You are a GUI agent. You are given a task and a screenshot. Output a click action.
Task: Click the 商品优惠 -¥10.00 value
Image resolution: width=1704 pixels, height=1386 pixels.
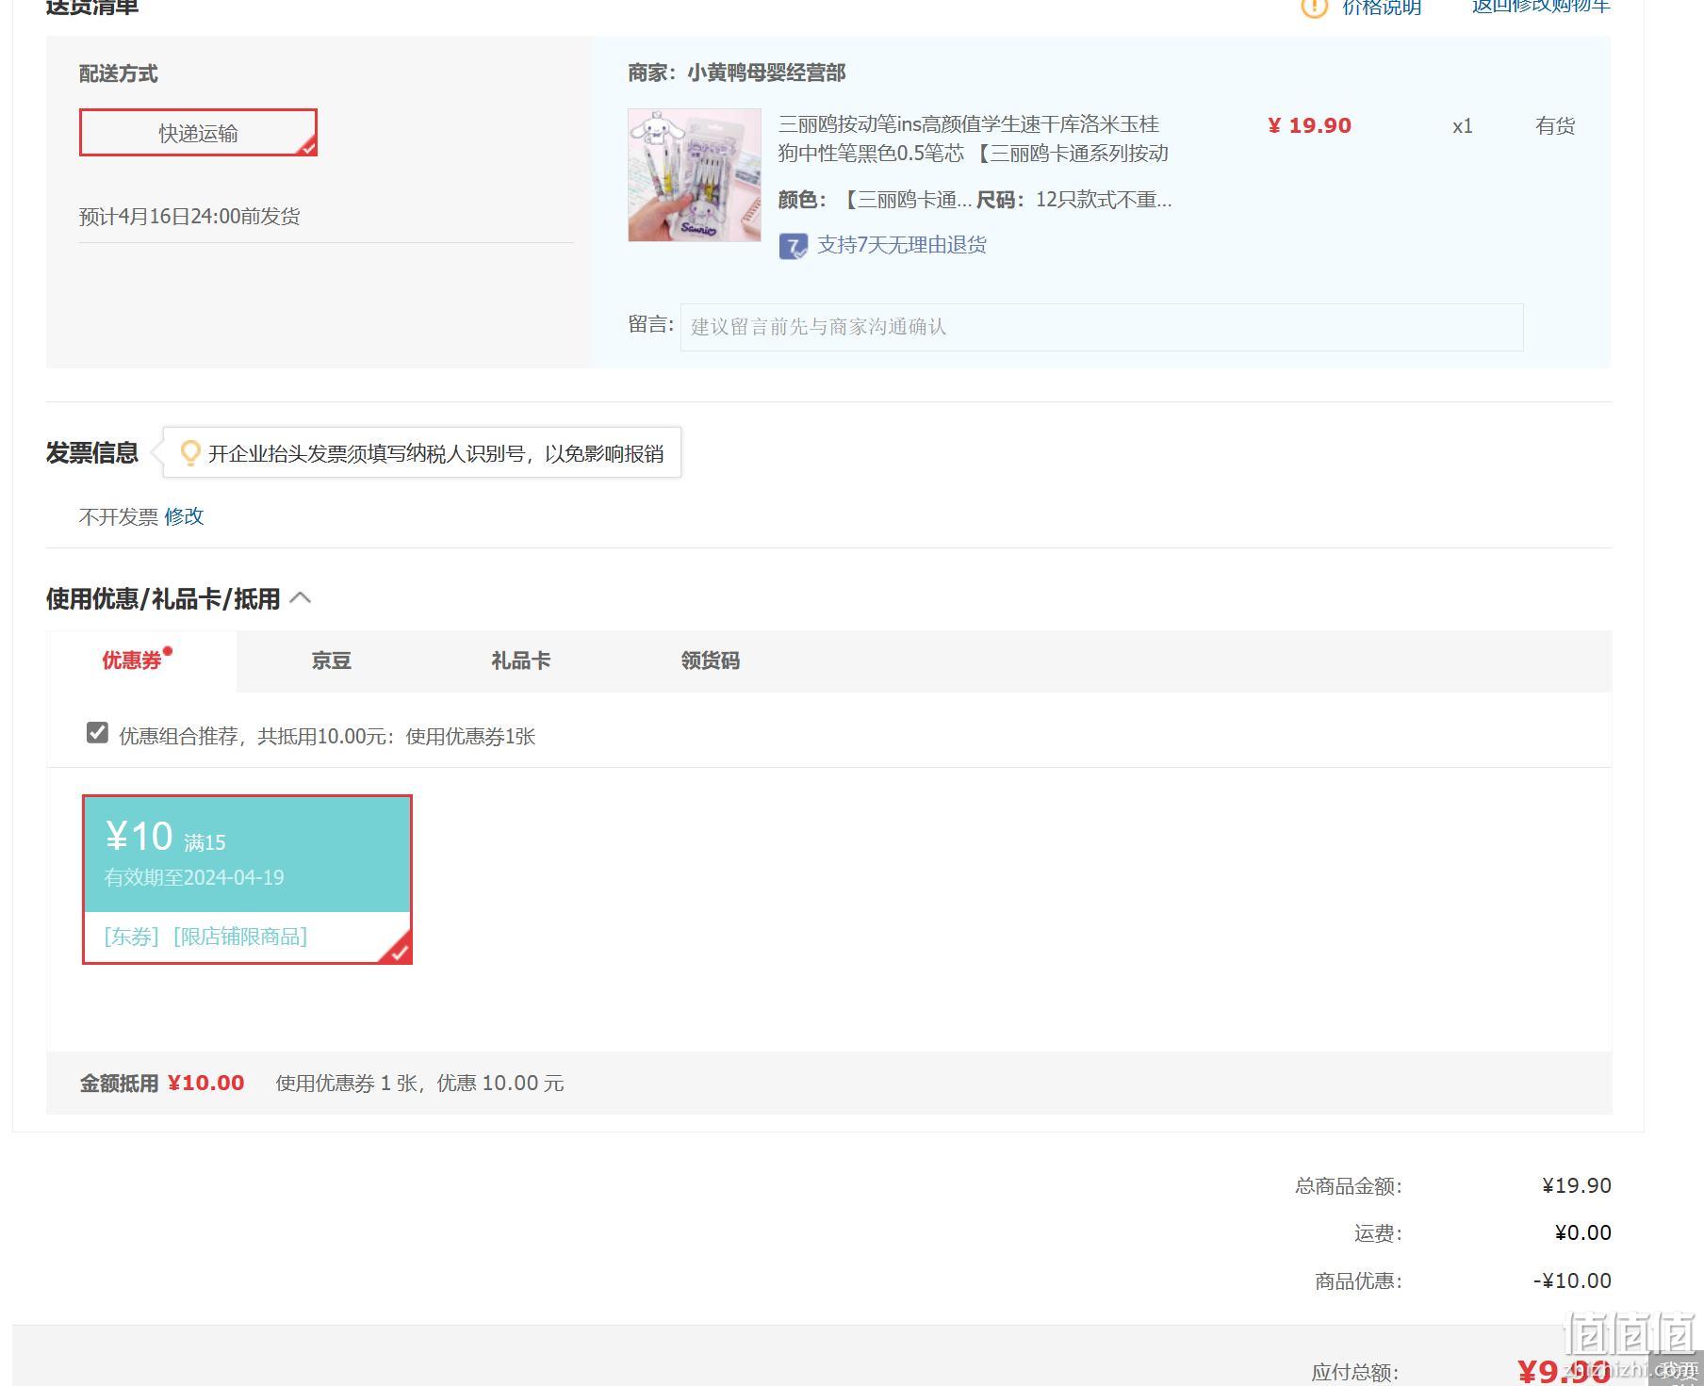(x=1572, y=1280)
